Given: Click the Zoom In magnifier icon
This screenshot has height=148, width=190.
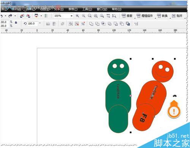Looking at the screenshot, I should [x=77, y=16].
